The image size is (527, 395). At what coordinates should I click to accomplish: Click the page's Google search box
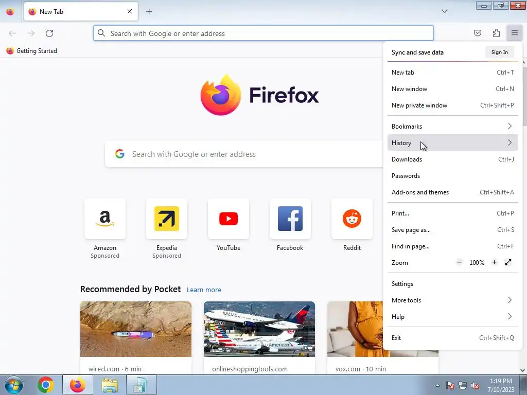244,154
